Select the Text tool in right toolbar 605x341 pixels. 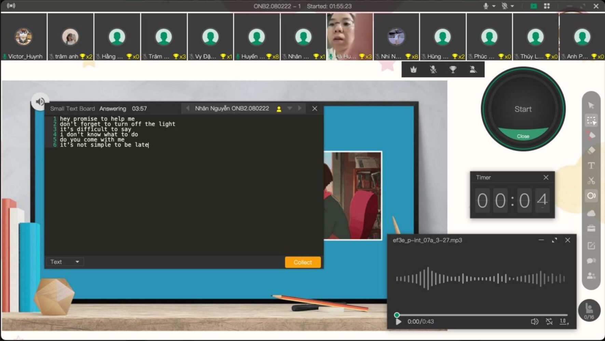(591, 166)
